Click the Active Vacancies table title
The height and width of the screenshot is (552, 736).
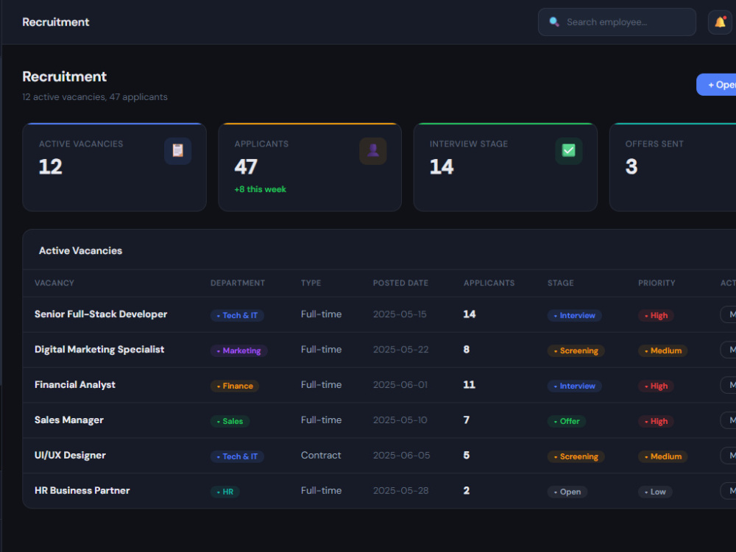coord(80,251)
